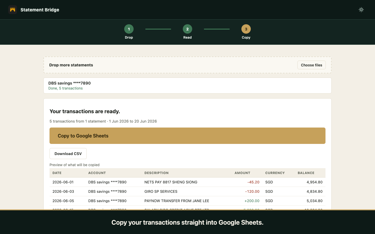
Task: Click the amount +200.00
Action: [252, 201]
